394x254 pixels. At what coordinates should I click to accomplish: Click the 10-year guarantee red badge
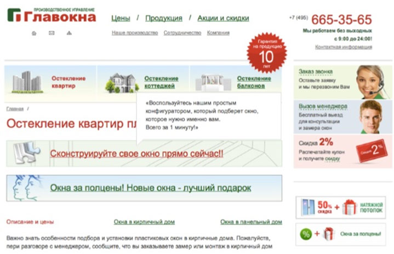point(267,53)
